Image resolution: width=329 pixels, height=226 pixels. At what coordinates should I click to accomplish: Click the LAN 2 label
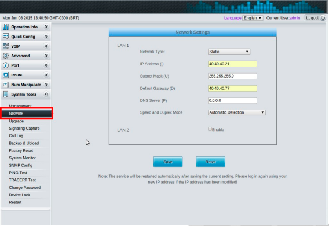pyautogui.click(x=123, y=130)
